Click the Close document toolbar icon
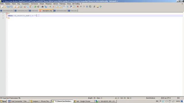 coord(15,7)
